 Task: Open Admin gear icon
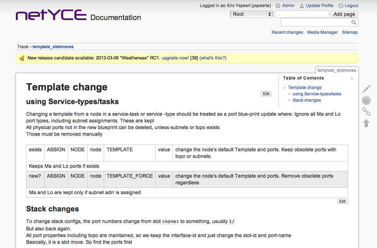[x=278, y=6]
